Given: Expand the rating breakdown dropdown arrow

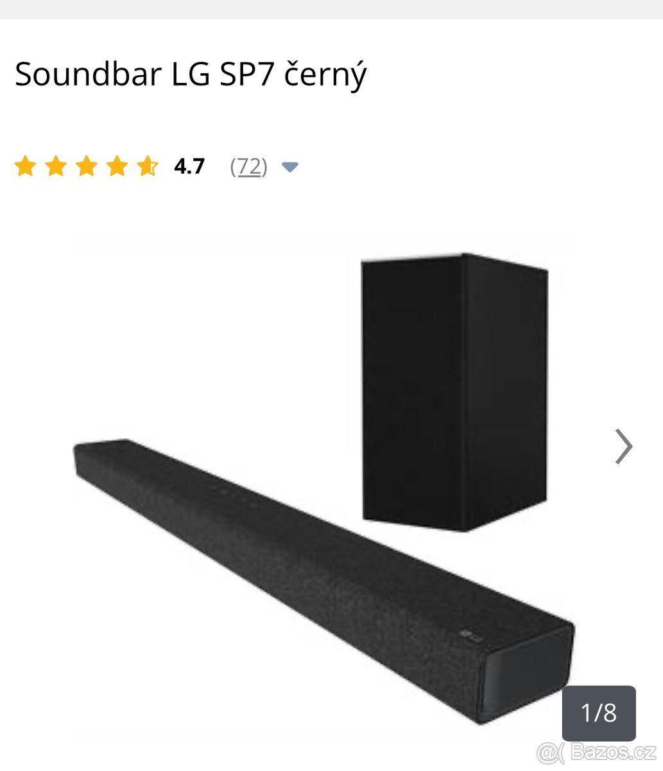Looking at the screenshot, I should click(290, 168).
